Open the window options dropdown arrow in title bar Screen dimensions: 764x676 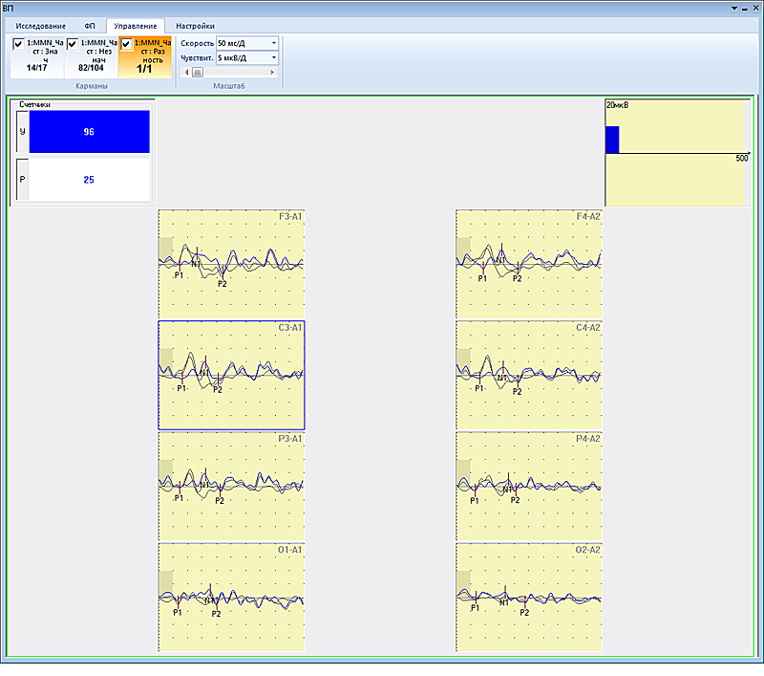734,9
